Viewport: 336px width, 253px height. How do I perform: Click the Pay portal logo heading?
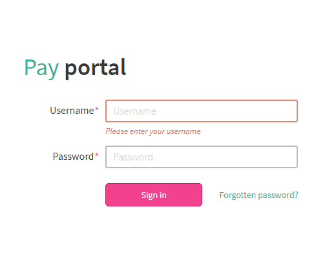[75, 68]
